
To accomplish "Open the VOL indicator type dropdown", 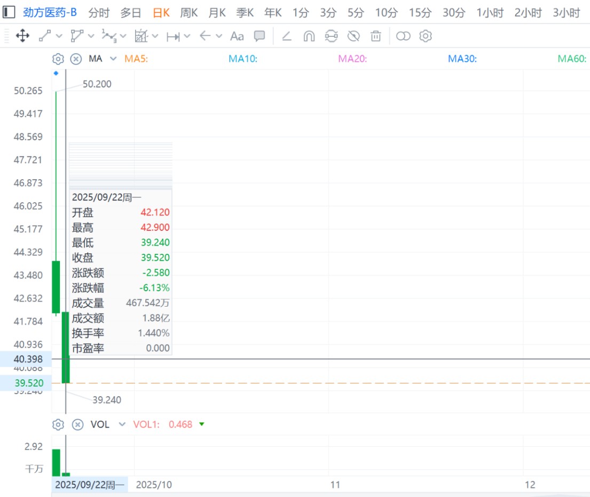I will (x=122, y=424).
